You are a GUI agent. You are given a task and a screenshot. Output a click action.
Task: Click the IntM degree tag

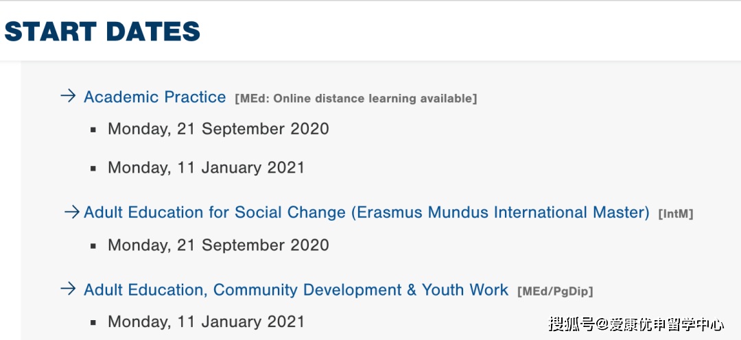click(675, 214)
